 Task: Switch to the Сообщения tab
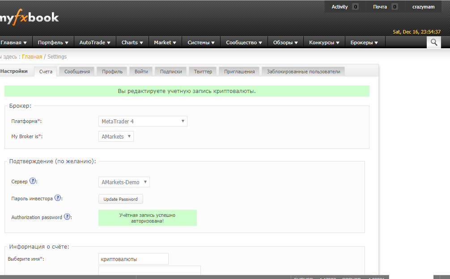[77, 72]
